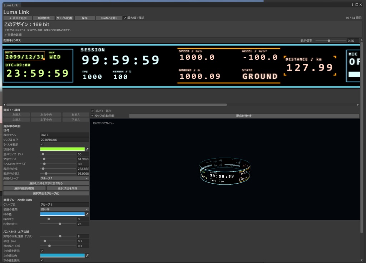Click 選択した枠を文字に合わせる button
366x263 pixels.
(46, 184)
